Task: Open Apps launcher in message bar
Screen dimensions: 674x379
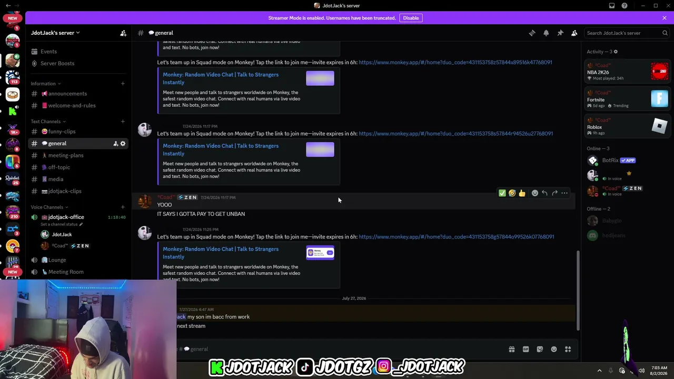Action: (568, 349)
